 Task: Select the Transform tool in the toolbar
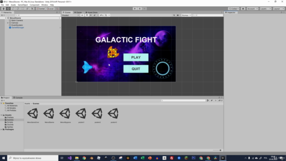27,8
